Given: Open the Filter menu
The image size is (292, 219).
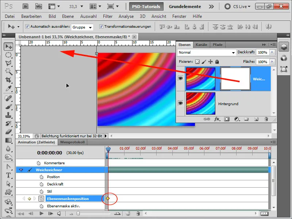Looking at the screenshot, I should tap(108, 16).
